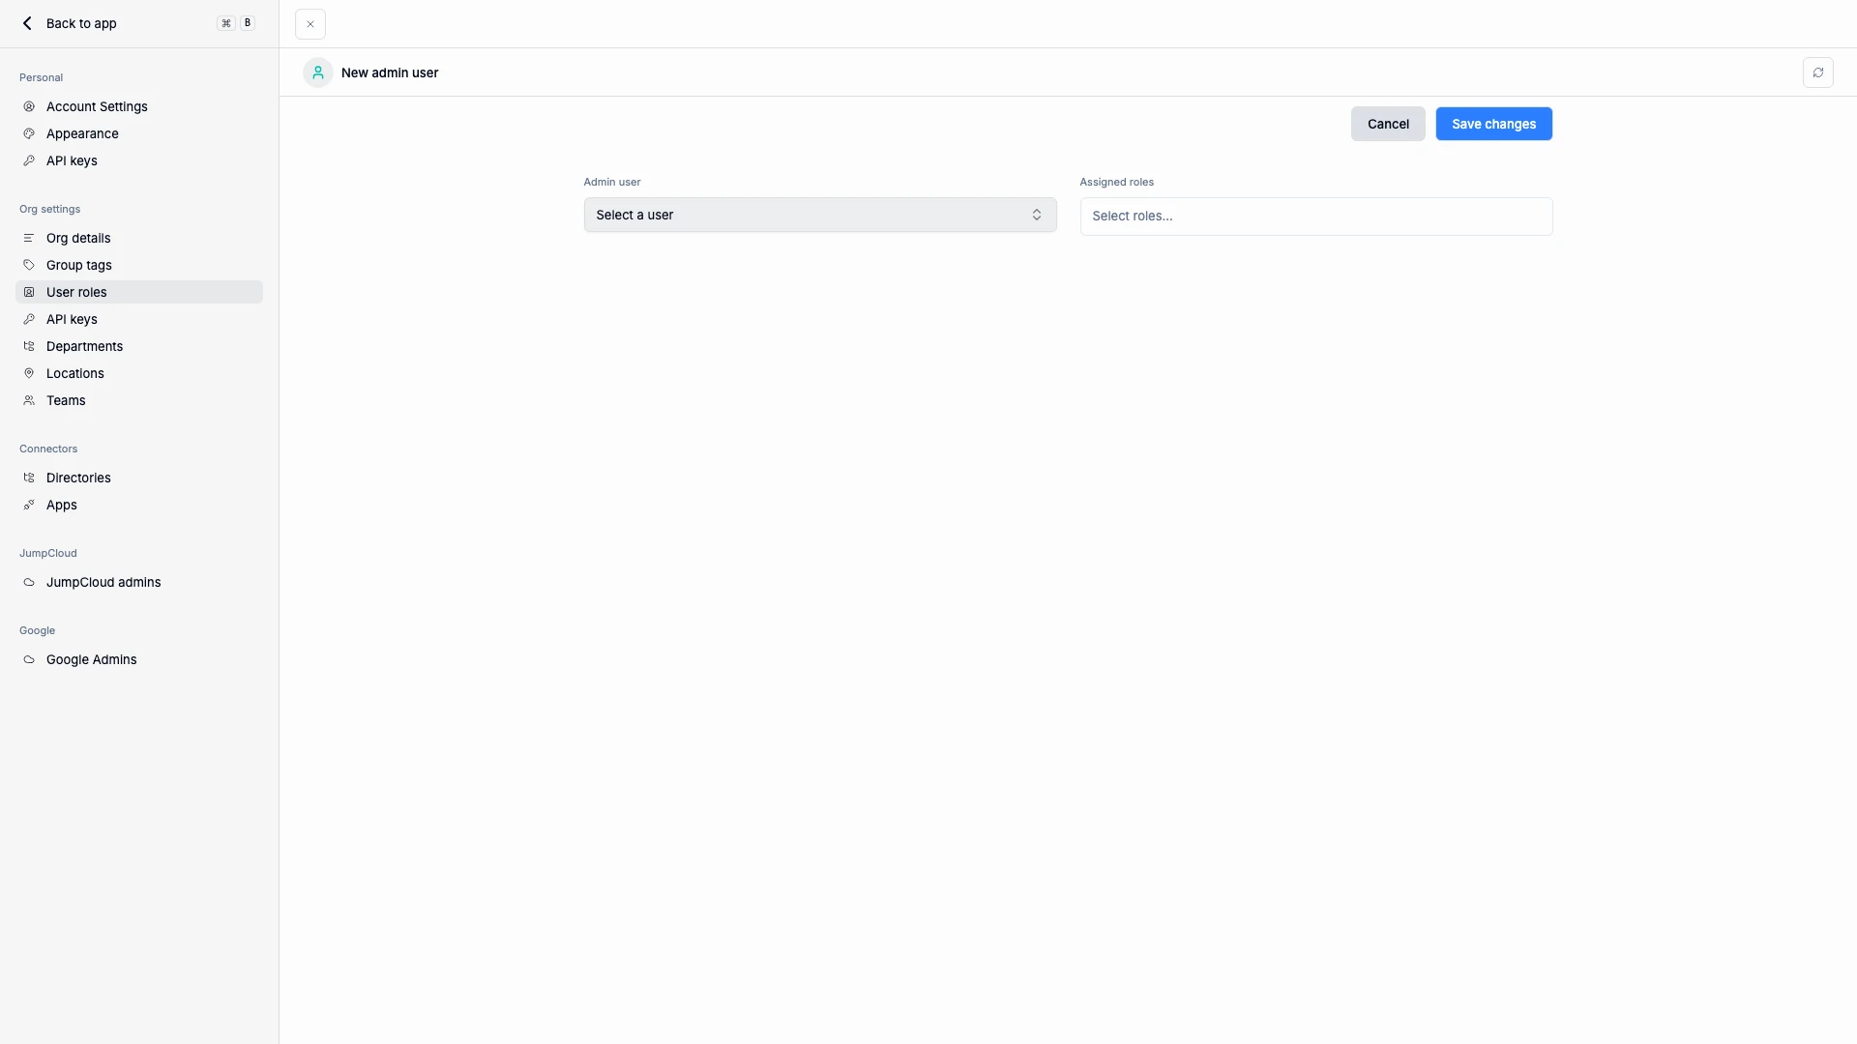Viewport: 1857px width, 1044px height.
Task: Click the Group tags tag icon
Action: click(x=29, y=265)
